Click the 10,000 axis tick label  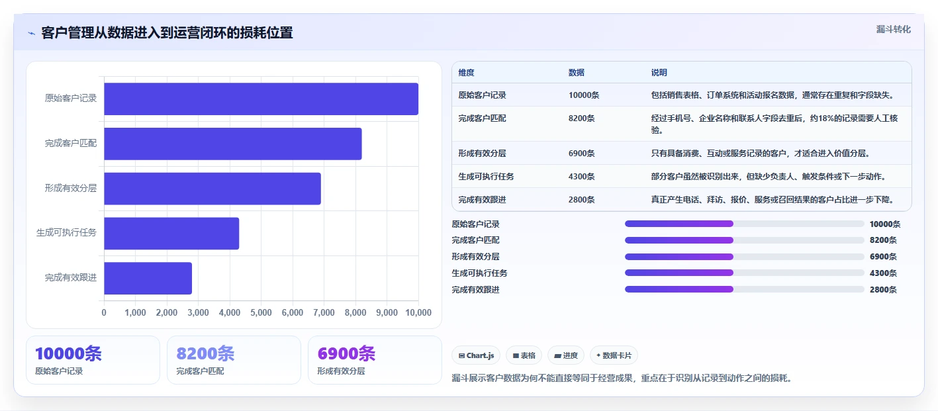[418, 312]
